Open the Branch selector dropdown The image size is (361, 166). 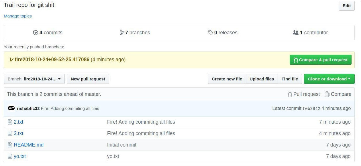click(x=34, y=79)
